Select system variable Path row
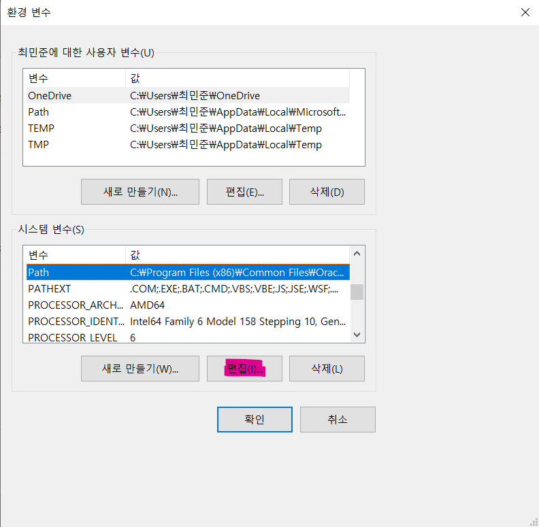539x527 pixels. tap(188, 273)
